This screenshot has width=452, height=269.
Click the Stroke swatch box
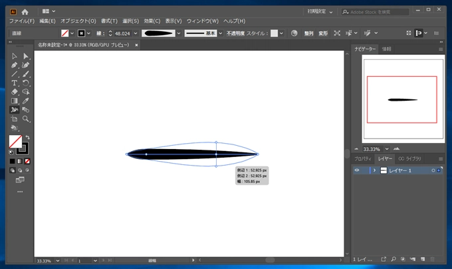[23, 148]
